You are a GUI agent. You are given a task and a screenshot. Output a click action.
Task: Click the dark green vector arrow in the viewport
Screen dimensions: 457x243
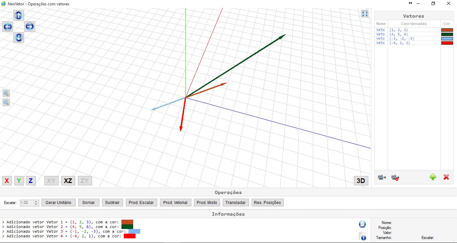tap(236, 66)
